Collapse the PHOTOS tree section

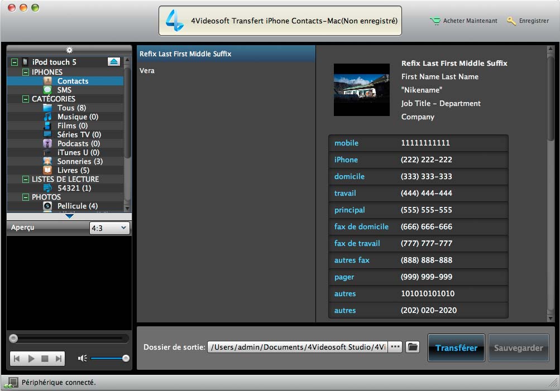point(26,197)
